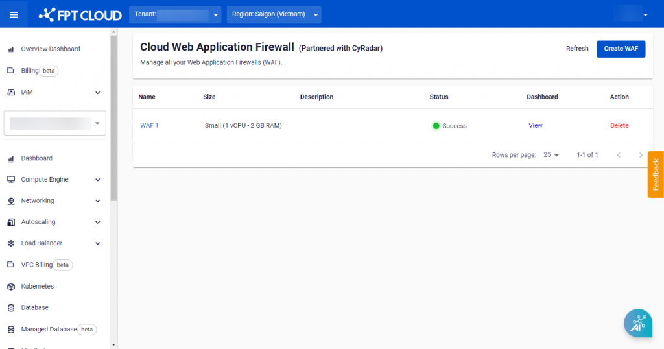This screenshot has width=664, height=349.
Task: Open the Region Saigon (Vietnam) dropdown
Action: pyautogui.click(x=274, y=14)
